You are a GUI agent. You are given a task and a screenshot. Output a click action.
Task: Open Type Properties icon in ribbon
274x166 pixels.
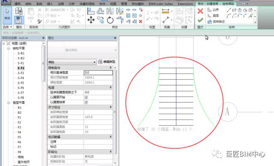tap(19, 11)
